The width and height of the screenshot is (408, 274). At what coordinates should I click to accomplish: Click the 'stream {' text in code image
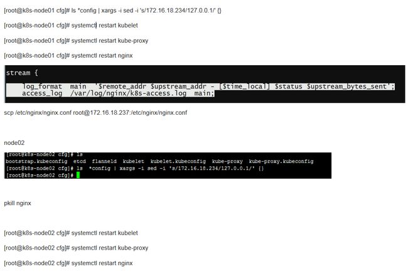coord(22,73)
